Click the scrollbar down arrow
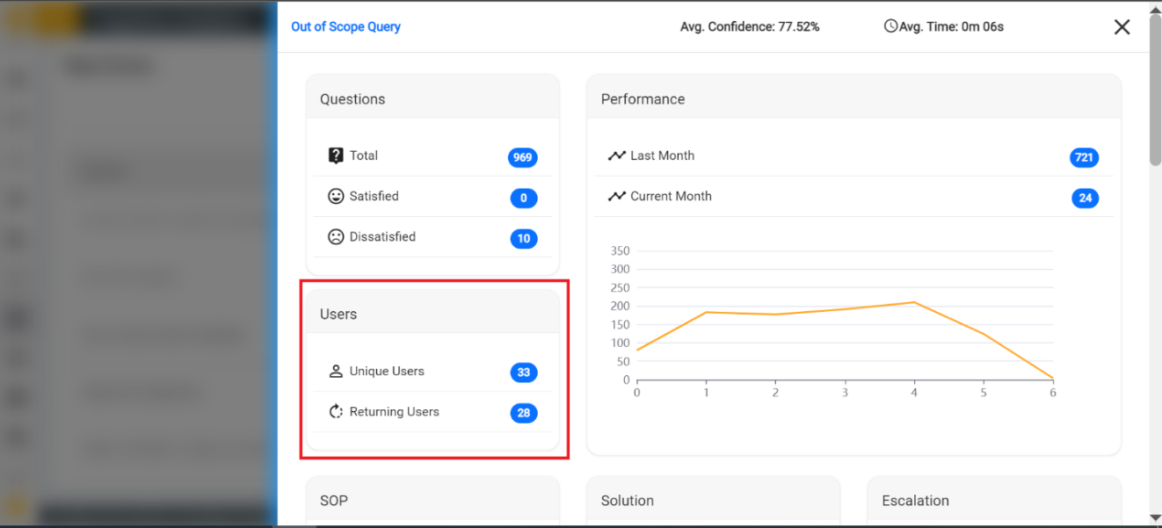The height and width of the screenshot is (528, 1162). [x=1155, y=517]
